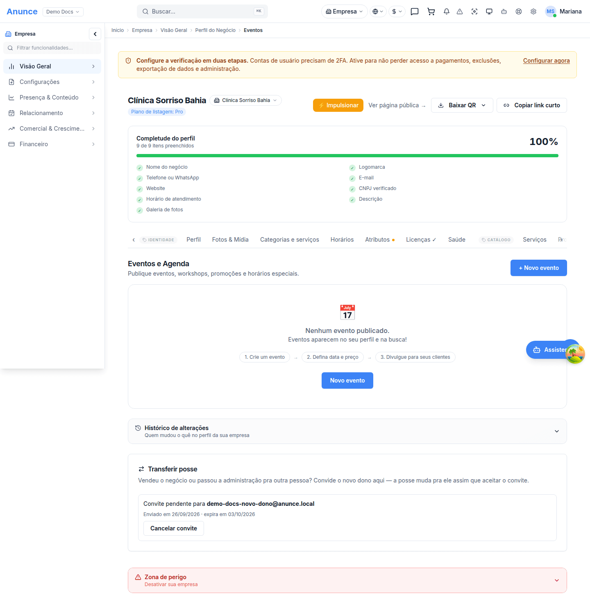The image size is (590, 616).
Task: Expand the Histórico de alterações section
Action: pos(347,431)
